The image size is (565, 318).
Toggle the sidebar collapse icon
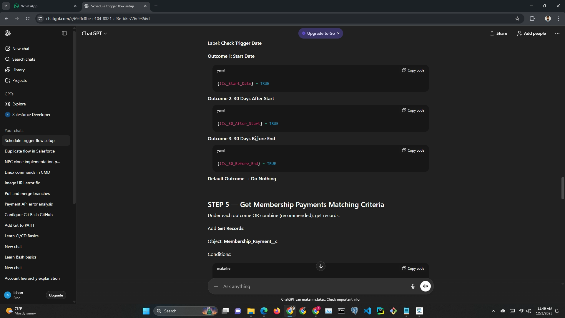(x=64, y=34)
